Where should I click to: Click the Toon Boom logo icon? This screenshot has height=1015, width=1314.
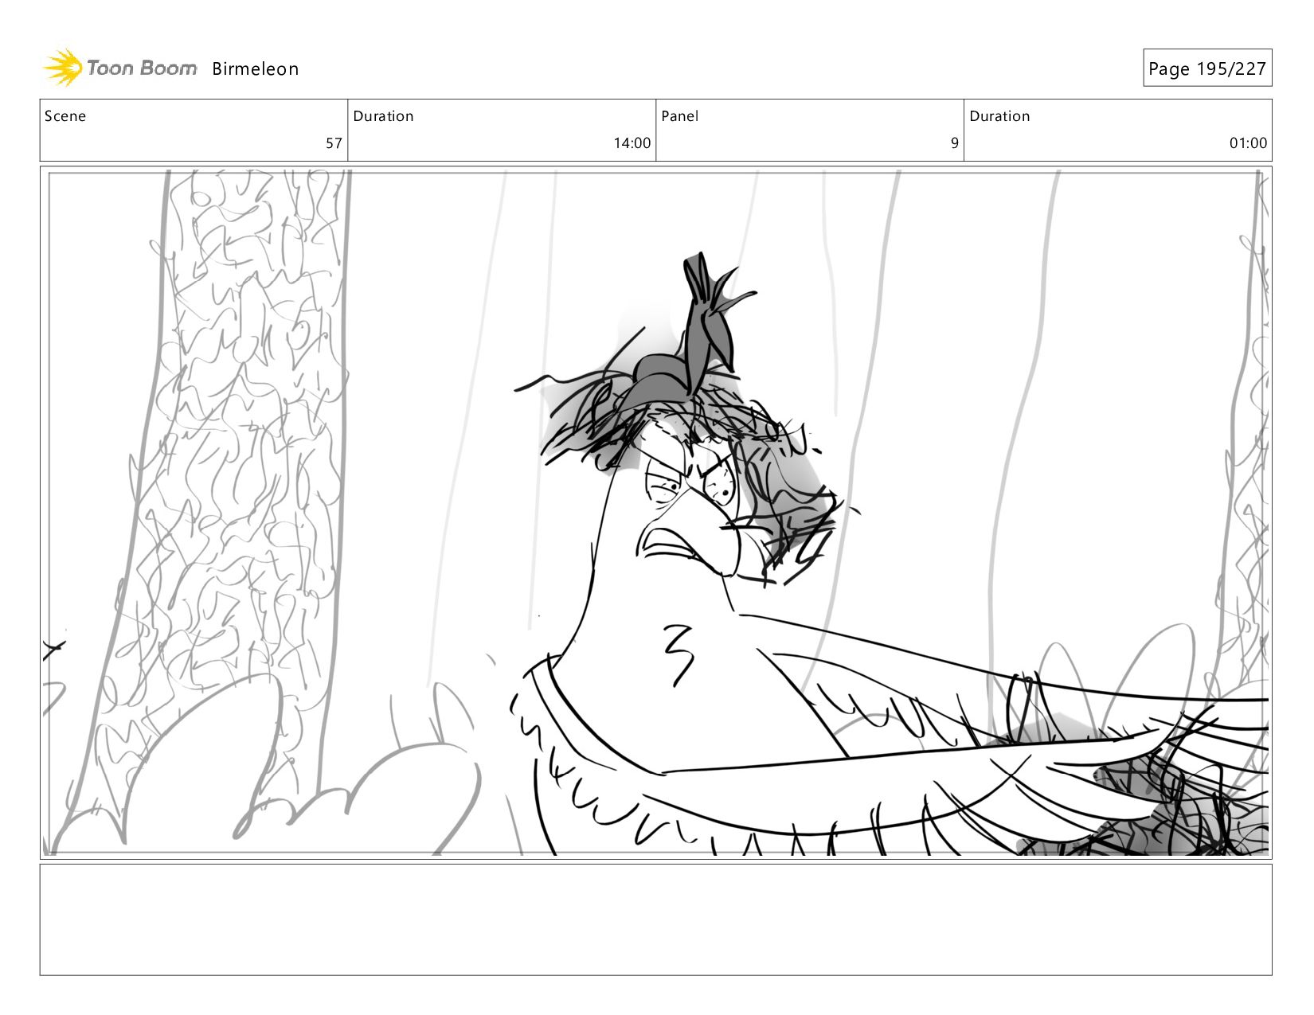[63, 68]
